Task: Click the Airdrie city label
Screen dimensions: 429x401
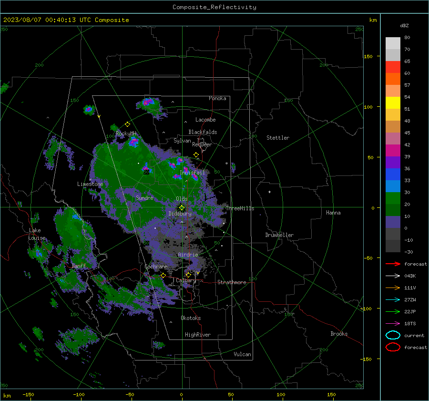Action: (x=188, y=255)
